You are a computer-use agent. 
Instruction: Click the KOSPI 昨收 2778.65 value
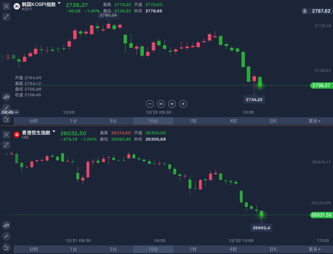point(154,11)
